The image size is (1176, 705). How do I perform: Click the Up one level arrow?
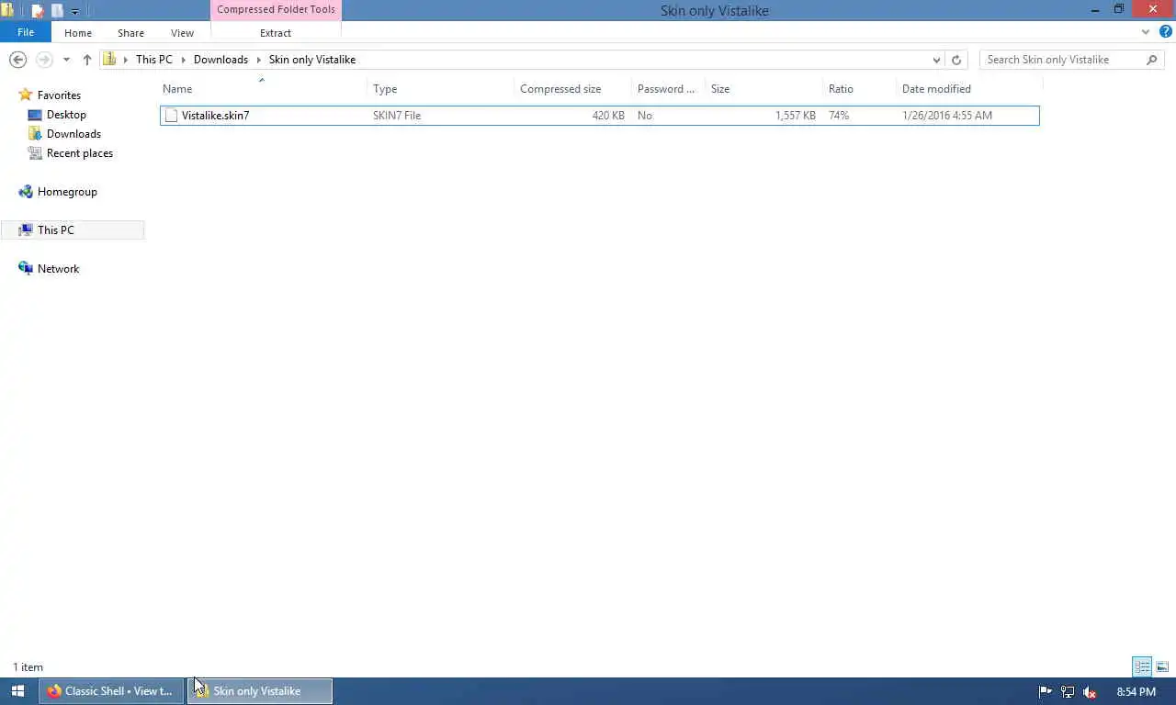coord(87,60)
